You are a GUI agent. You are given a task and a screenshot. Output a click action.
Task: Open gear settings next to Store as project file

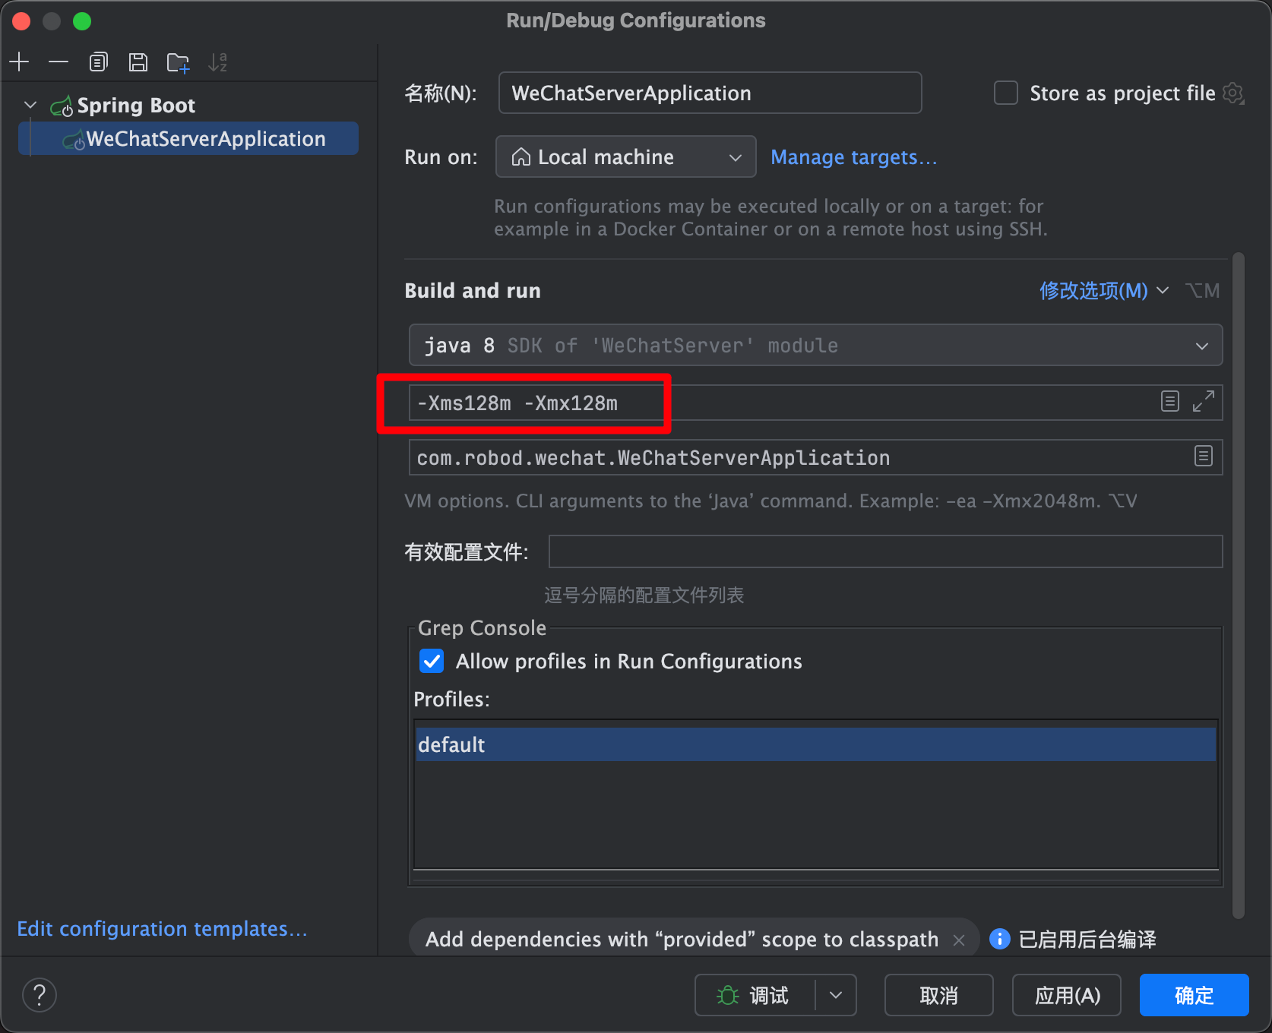(1233, 93)
